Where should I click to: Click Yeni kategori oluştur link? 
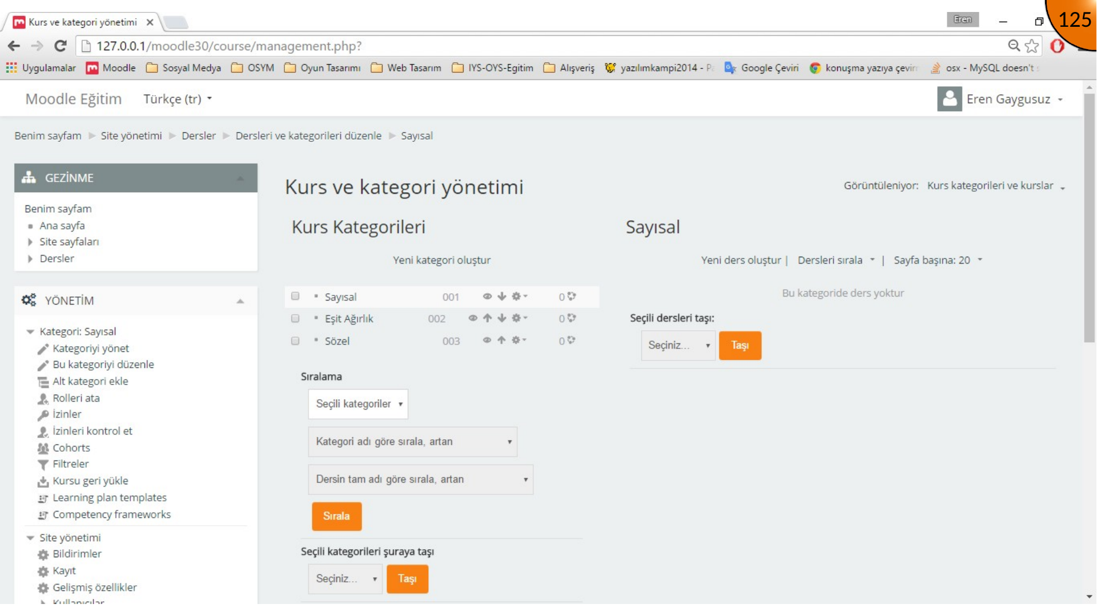[441, 260]
